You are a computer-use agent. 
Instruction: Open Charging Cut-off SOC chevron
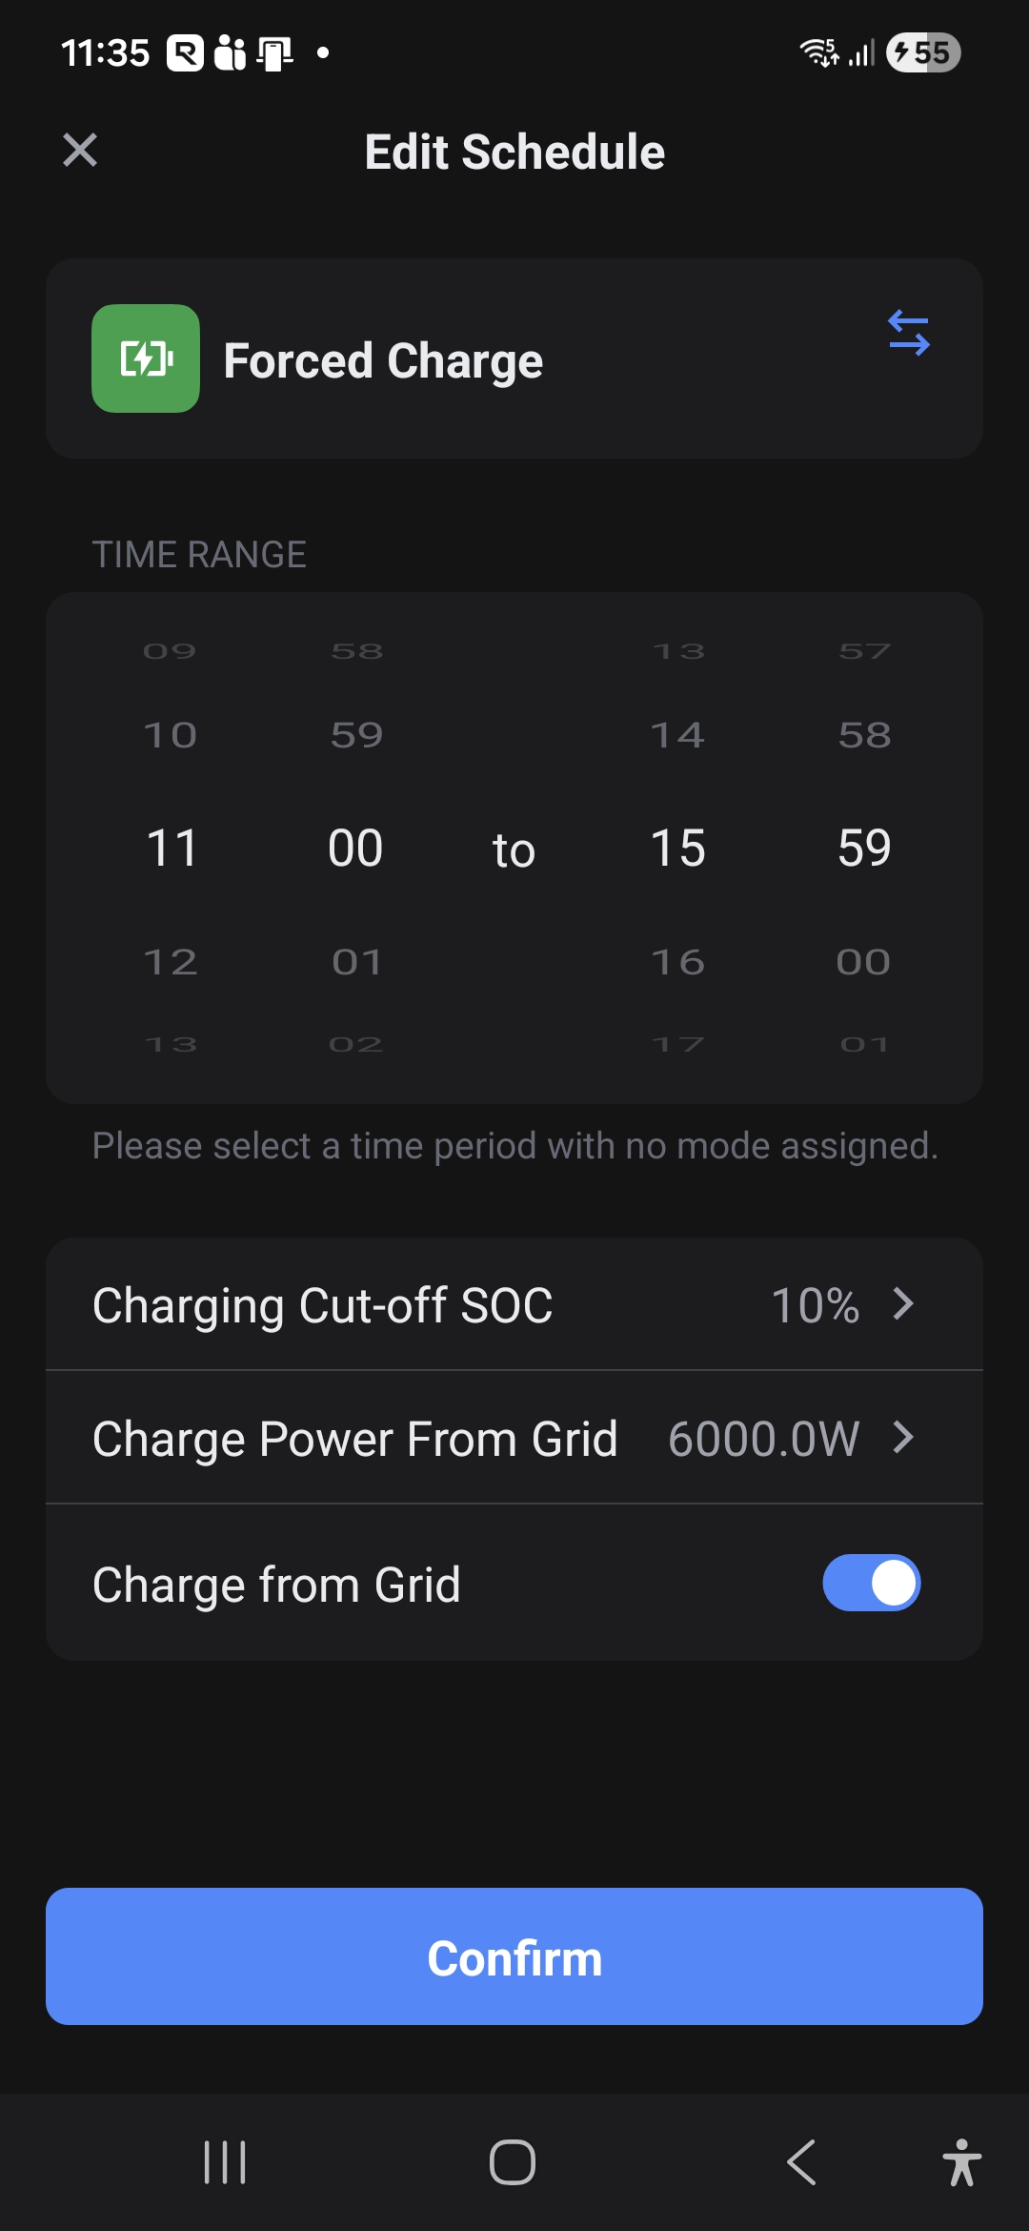point(903,1303)
